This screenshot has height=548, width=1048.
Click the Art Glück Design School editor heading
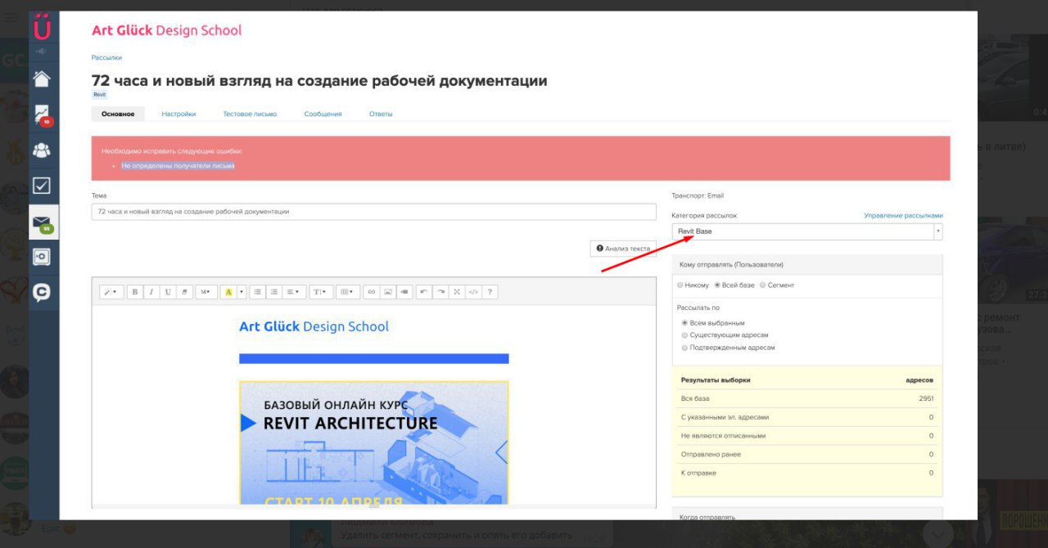click(314, 327)
